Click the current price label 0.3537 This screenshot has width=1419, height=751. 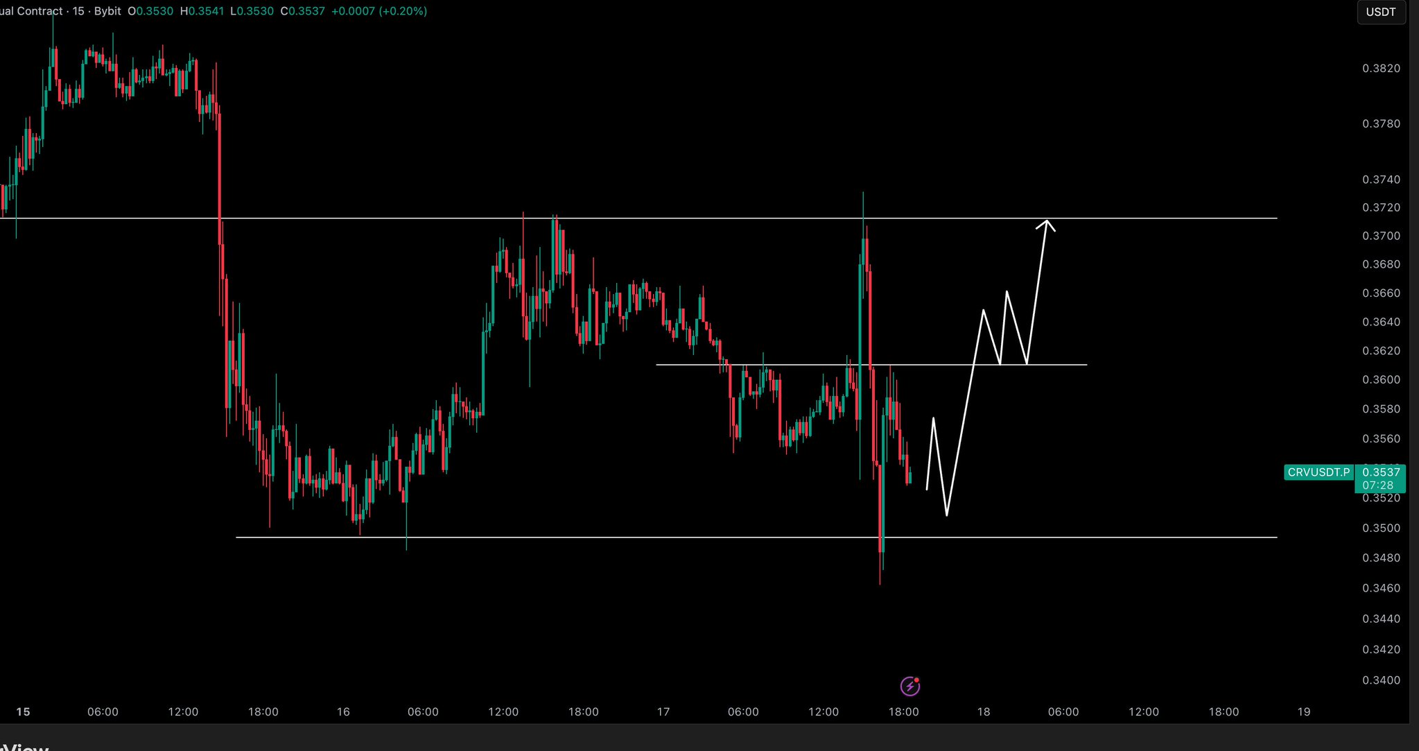point(1380,472)
